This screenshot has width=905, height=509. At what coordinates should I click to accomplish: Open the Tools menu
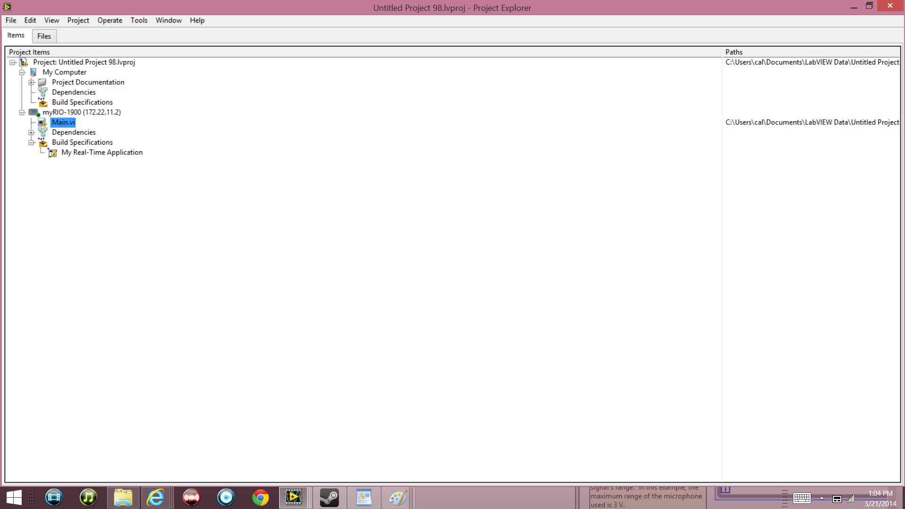(139, 20)
